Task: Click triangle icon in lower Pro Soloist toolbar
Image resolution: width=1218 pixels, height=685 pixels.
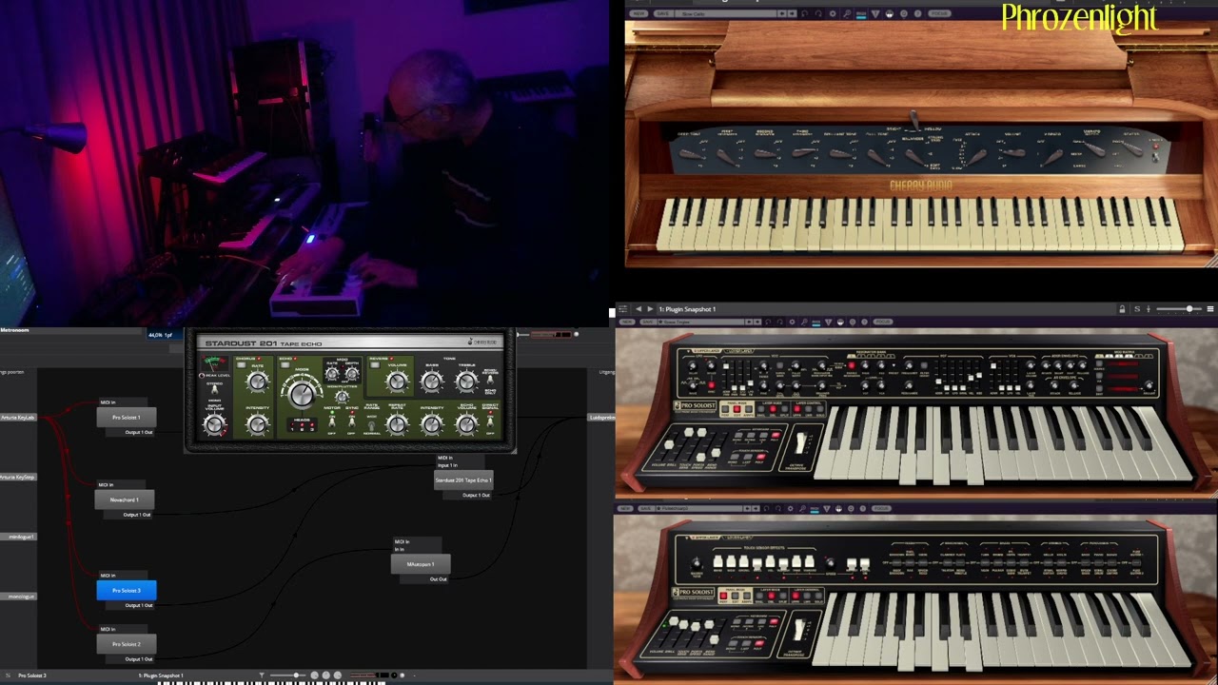Action: [x=829, y=509]
